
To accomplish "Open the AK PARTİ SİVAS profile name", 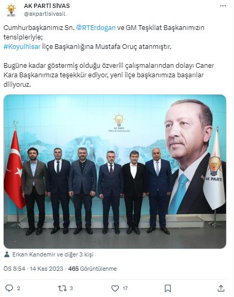I will pos(47,6).
